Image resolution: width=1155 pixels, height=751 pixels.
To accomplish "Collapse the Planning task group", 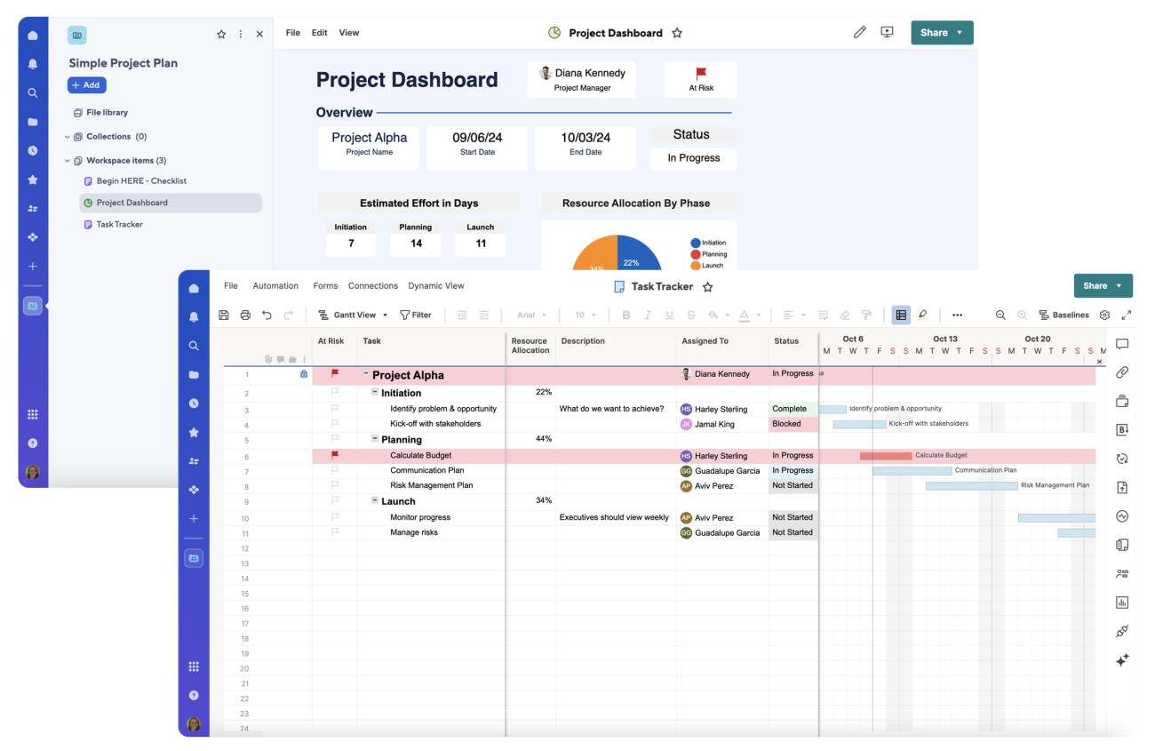I will (x=377, y=439).
